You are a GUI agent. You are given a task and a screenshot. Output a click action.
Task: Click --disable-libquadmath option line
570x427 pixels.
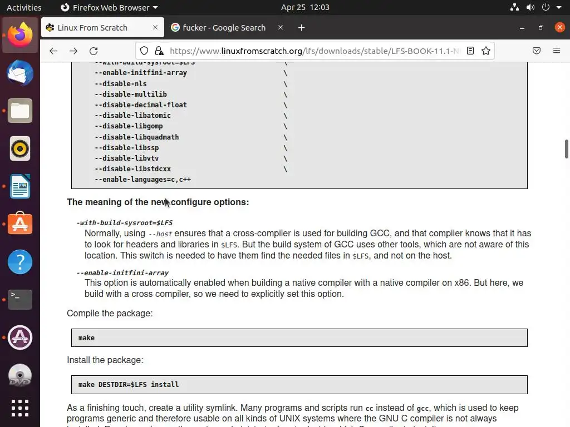[x=137, y=137]
